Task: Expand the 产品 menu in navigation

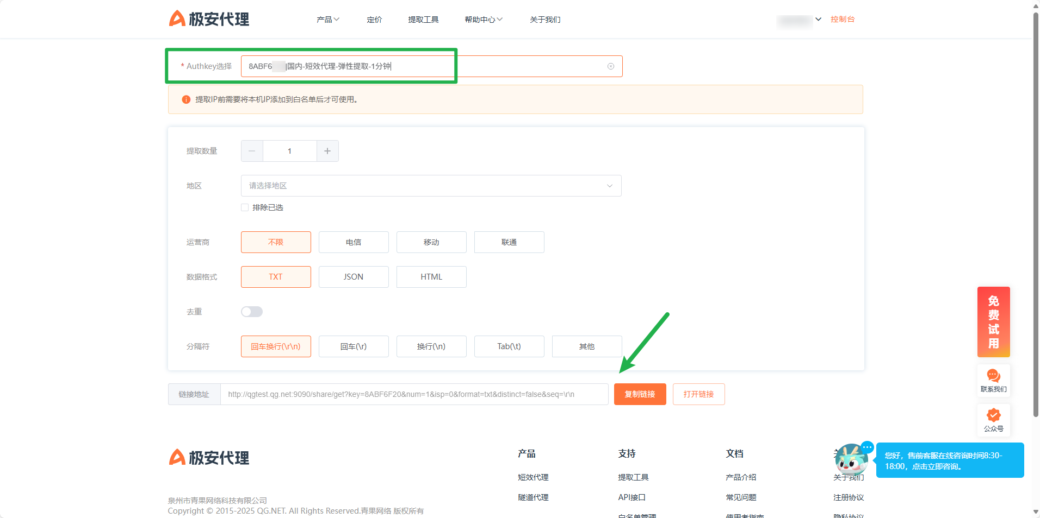Action: [x=327, y=20]
